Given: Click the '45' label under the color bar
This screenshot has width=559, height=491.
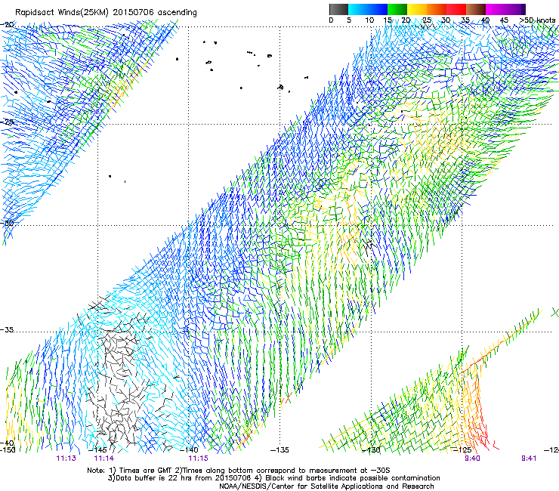Looking at the screenshot, I should click(504, 20).
